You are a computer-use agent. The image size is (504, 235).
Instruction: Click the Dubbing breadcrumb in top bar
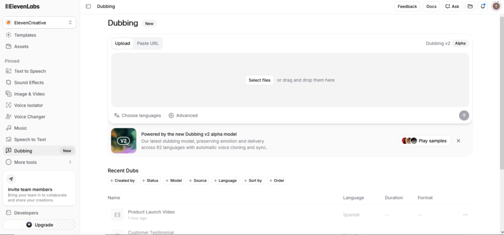click(106, 6)
